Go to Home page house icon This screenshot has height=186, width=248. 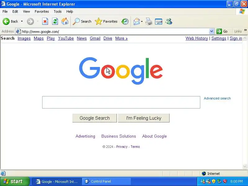click(65, 21)
